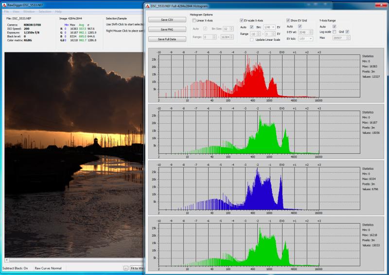
Task: Toggle the Show EV Grid checkbox
Action: (x=288, y=20)
